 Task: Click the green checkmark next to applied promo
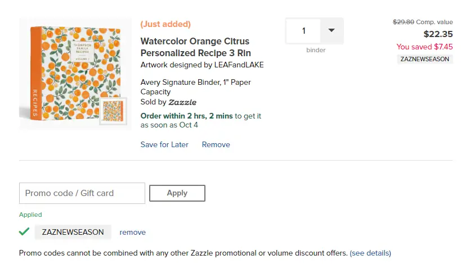click(24, 231)
